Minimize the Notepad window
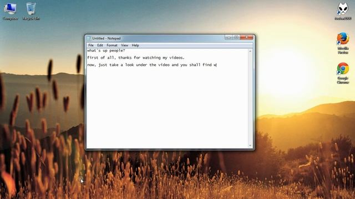The width and height of the screenshot is (355, 199). click(x=229, y=37)
